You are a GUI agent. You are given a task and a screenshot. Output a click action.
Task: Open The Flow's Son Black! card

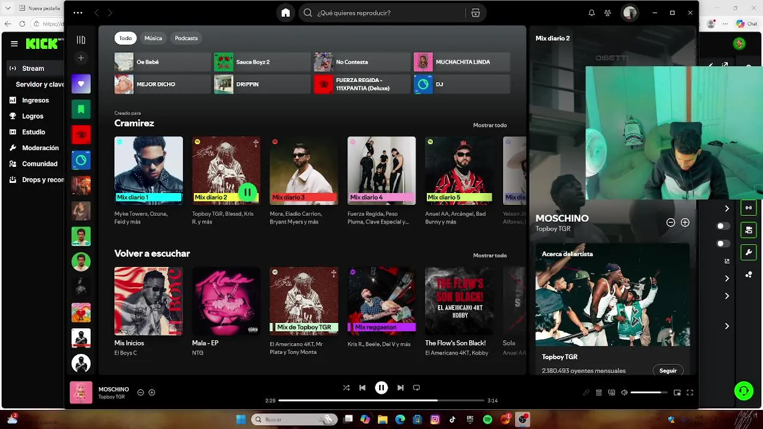[459, 312]
